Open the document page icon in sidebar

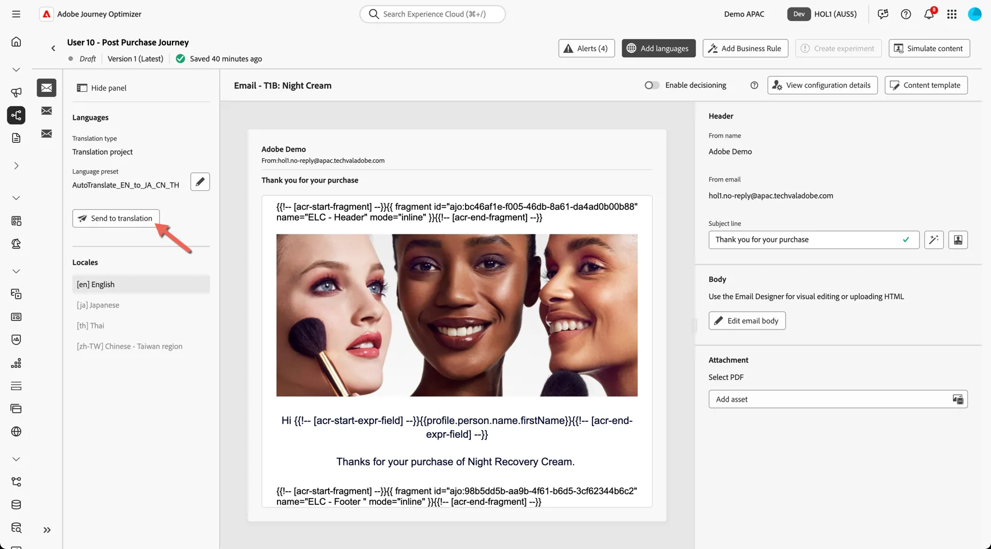click(x=16, y=138)
